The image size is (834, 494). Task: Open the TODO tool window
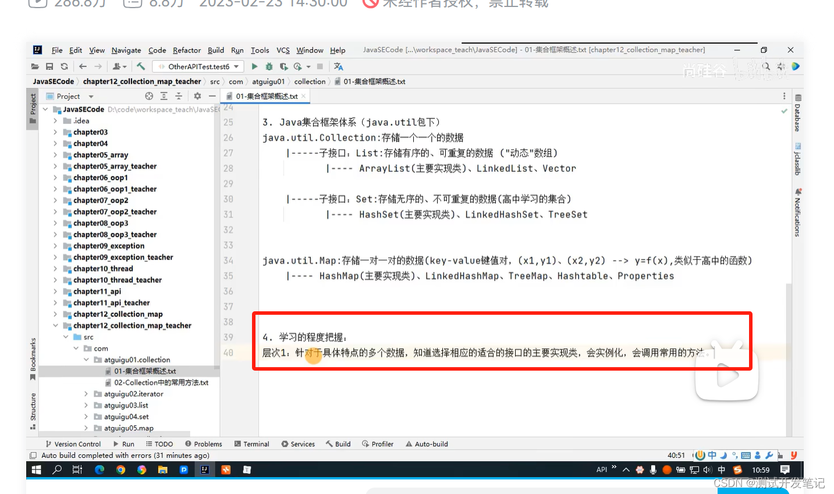click(159, 444)
